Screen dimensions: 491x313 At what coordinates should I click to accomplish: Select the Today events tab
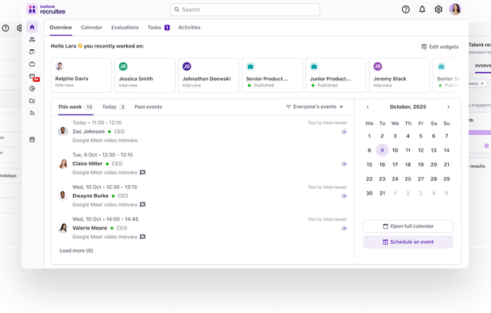pos(114,107)
